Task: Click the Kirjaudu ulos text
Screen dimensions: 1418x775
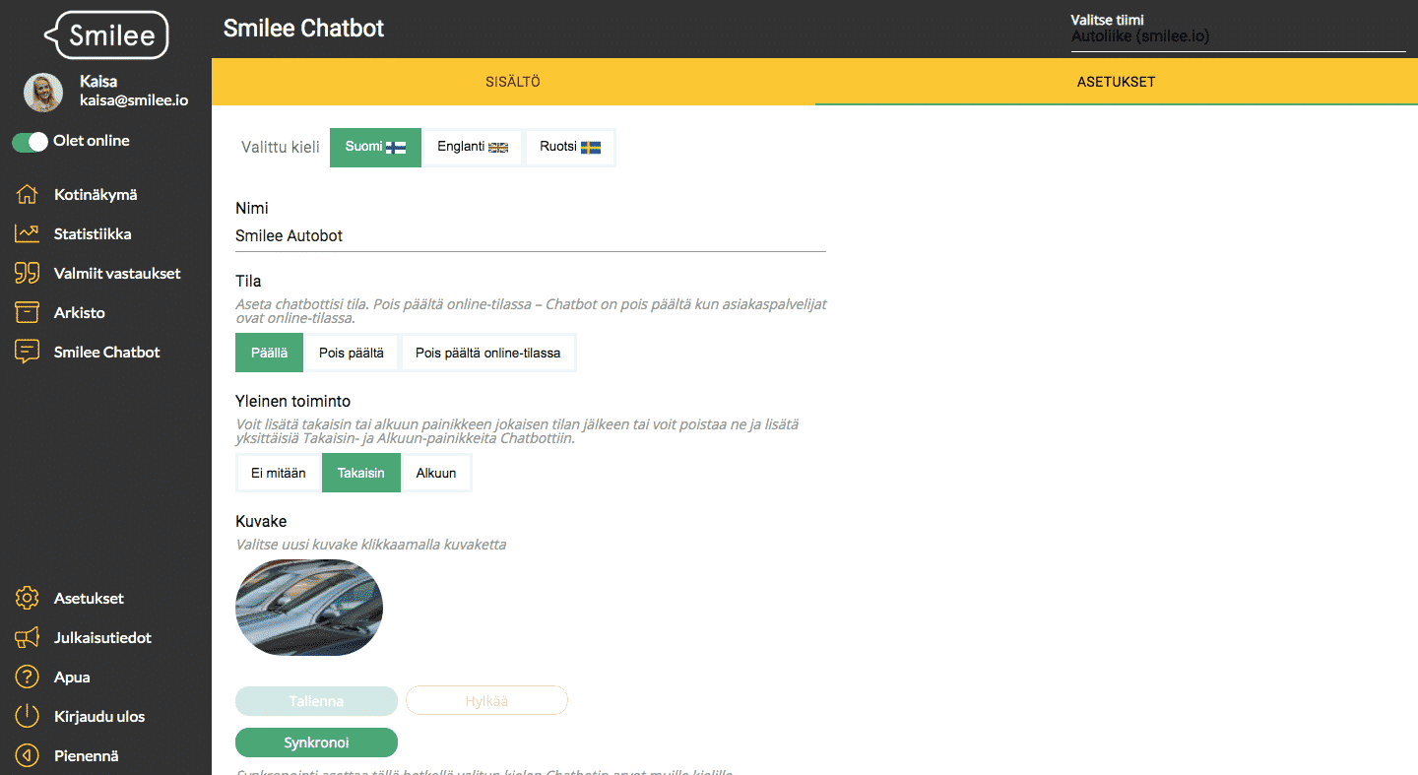Action: (x=99, y=717)
